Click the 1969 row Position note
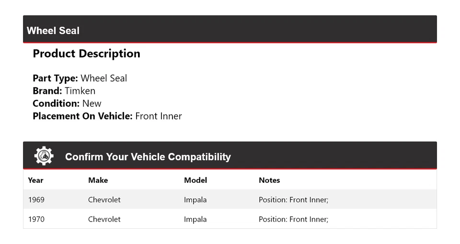The width and height of the screenshot is (460, 244). click(x=293, y=200)
